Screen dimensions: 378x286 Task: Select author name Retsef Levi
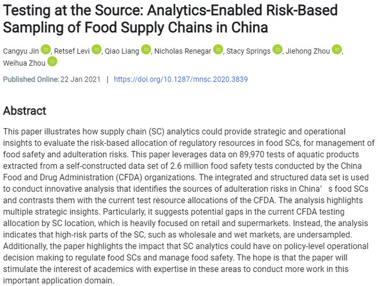click(72, 51)
